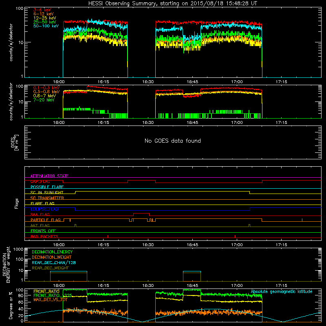Click the counts/s/detector axis title of top panel

11,42
